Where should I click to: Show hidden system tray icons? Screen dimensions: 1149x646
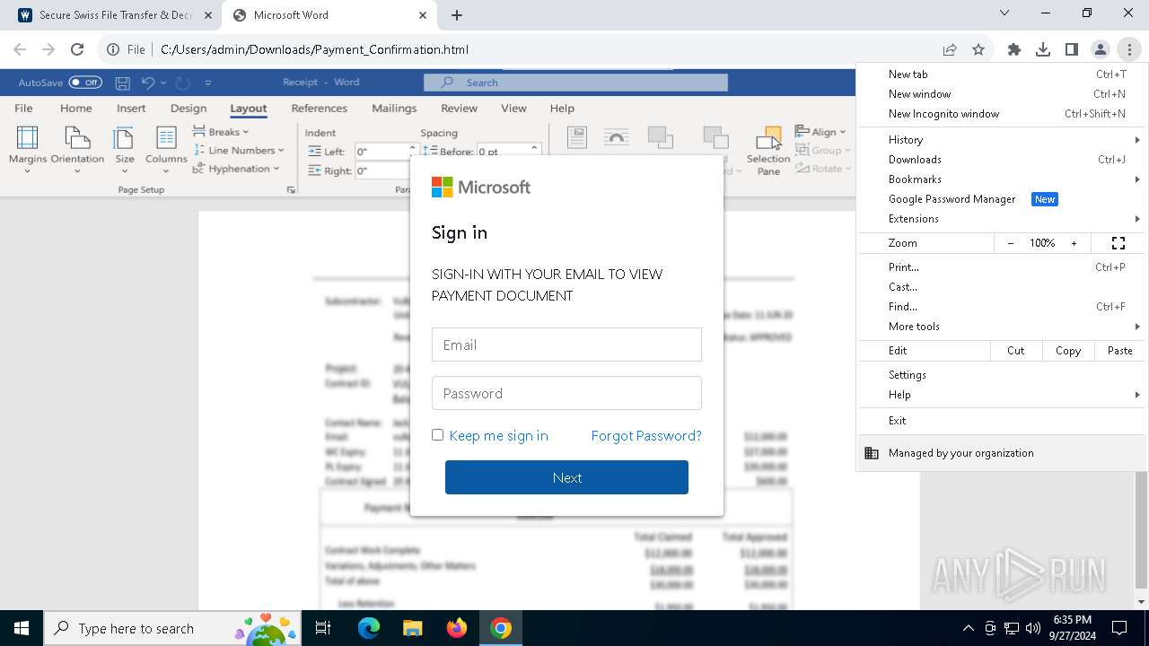968,628
